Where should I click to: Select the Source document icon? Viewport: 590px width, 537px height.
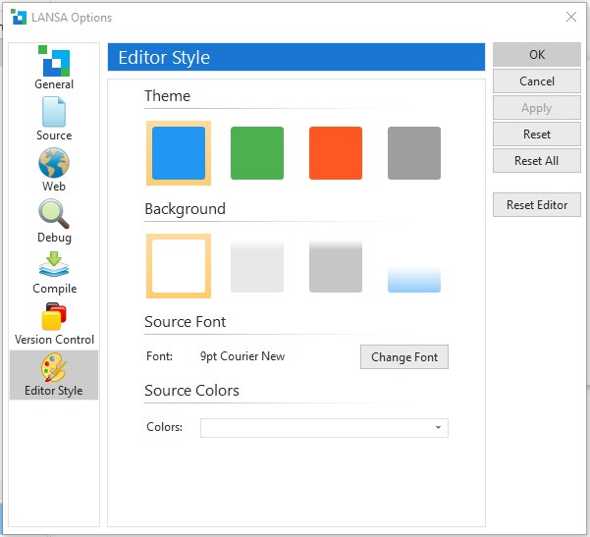tap(54, 112)
